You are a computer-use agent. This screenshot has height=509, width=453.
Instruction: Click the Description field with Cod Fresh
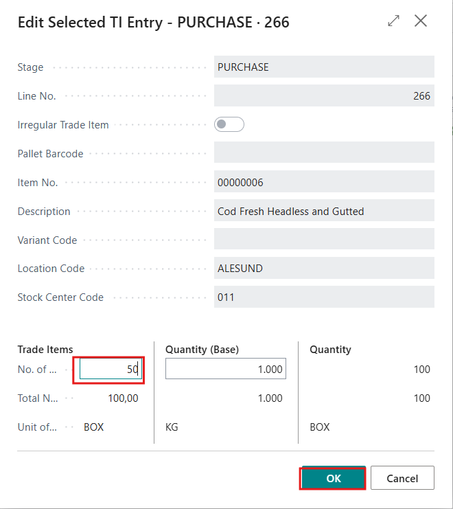(x=324, y=211)
